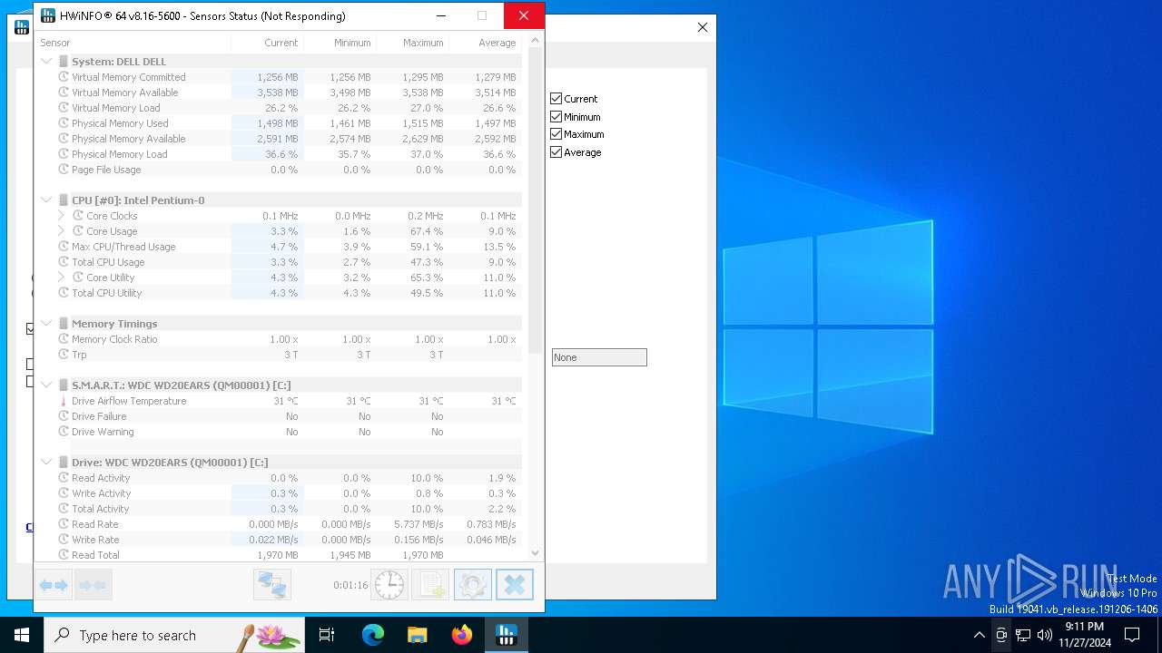The height and width of the screenshot is (653, 1162).
Task: Select the Trp row
Action: click(280, 355)
